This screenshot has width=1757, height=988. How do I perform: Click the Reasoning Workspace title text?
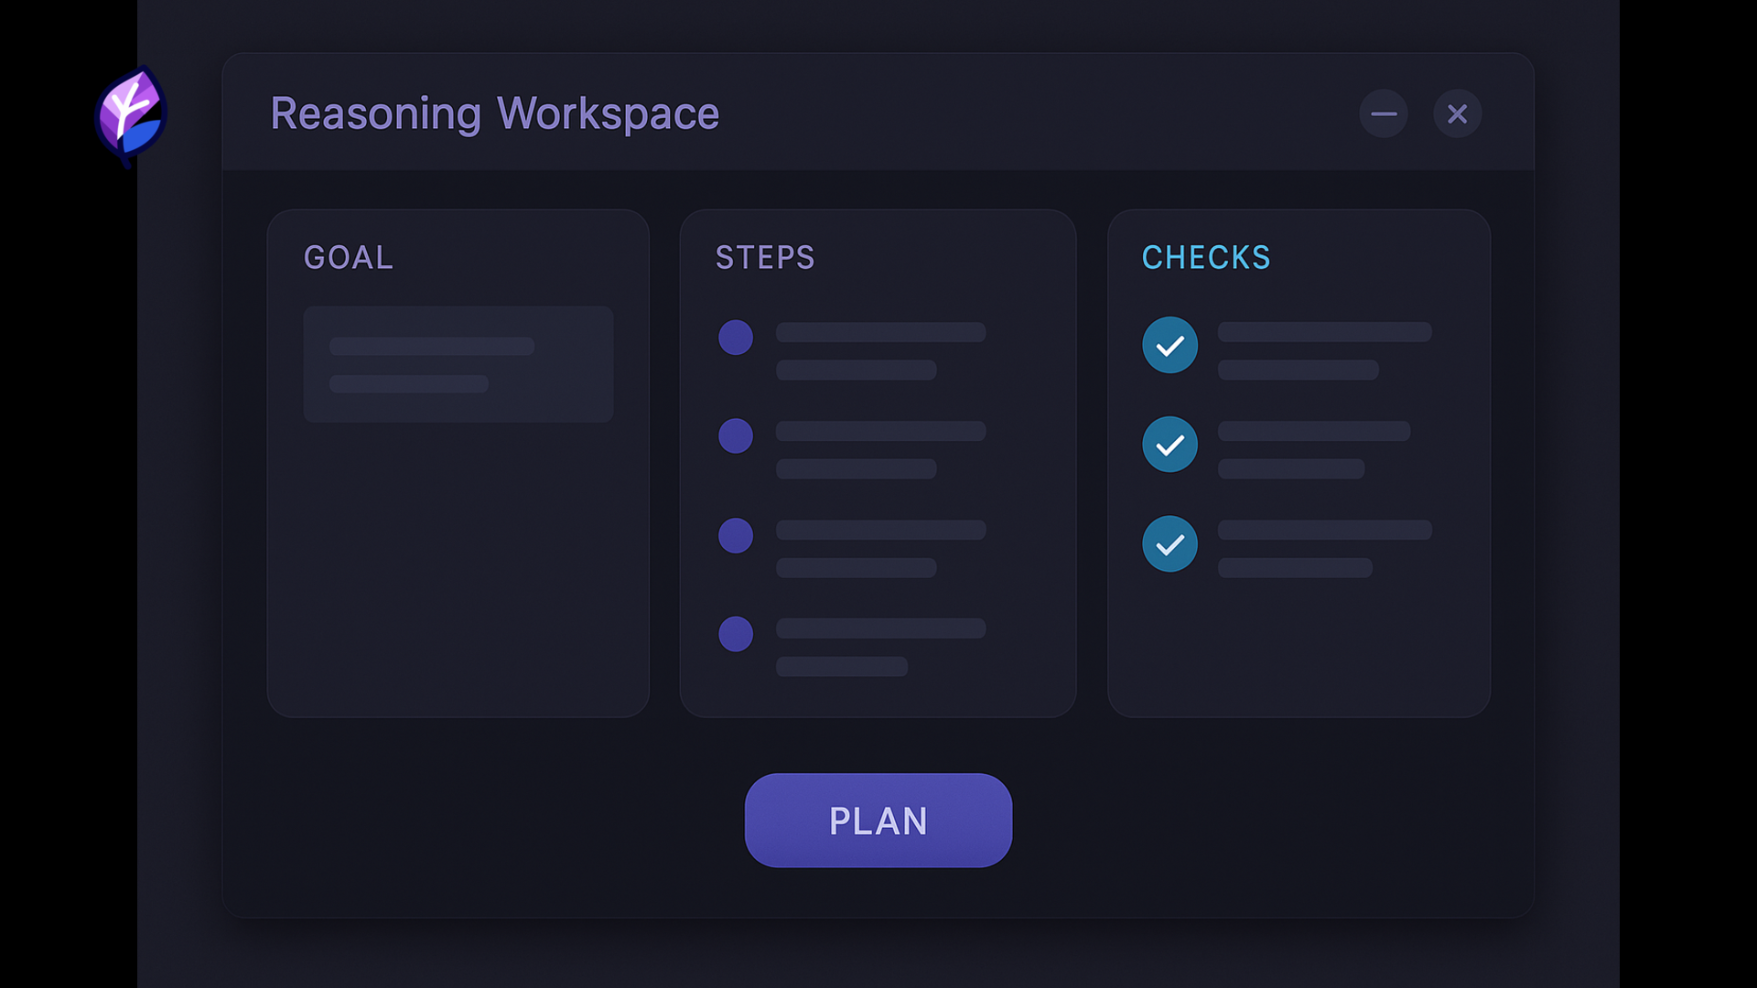click(494, 114)
